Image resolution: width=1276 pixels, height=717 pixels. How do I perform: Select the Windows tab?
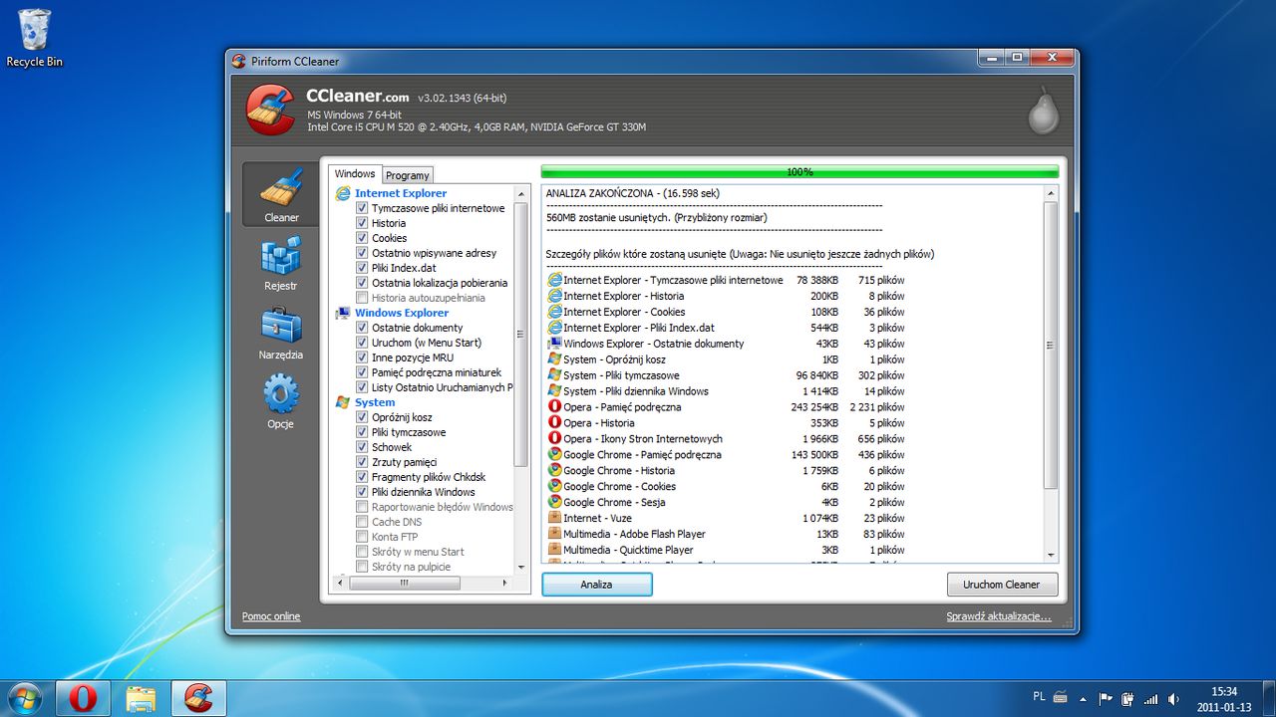point(355,174)
